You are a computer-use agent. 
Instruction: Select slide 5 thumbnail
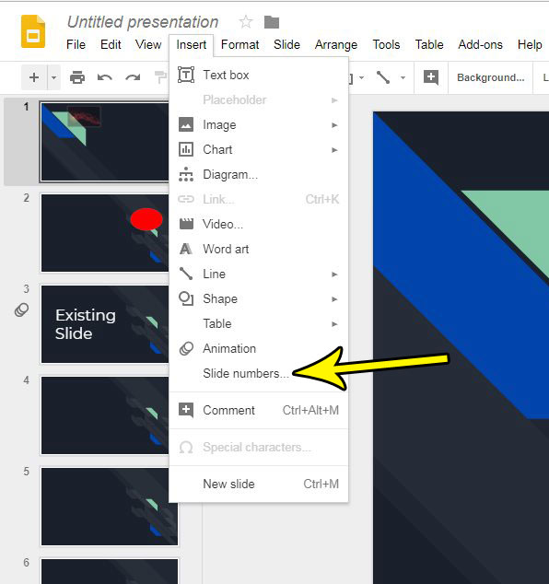tap(109, 507)
